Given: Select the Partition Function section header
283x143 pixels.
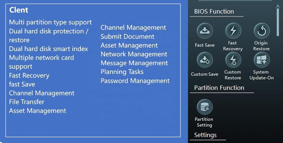Looking at the screenshot, I should coord(219,88).
